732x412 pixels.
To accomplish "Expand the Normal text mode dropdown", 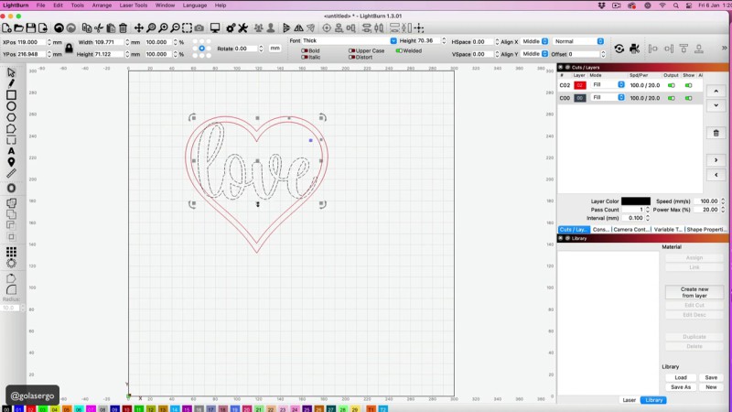I will click(578, 41).
